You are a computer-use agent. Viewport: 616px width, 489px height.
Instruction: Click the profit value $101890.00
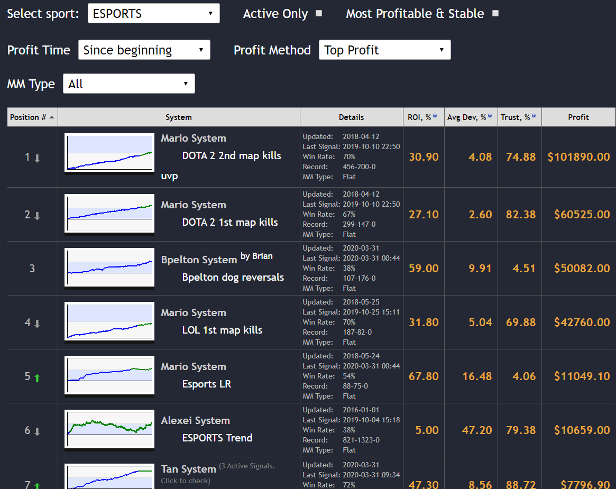click(578, 157)
